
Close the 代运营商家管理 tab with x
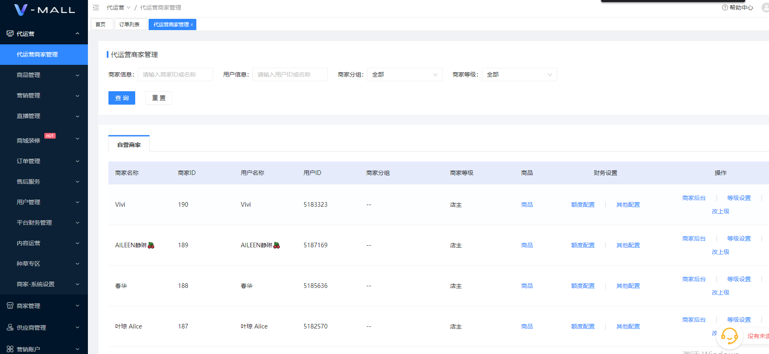[192, 25]
